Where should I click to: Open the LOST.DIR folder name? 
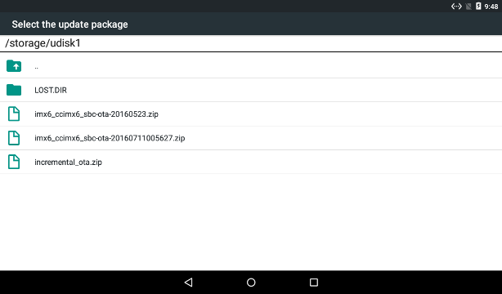[x=51, y=90]
